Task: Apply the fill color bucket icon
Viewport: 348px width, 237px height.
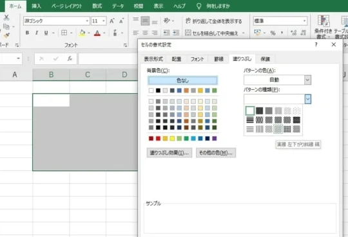Action: click(x=82, y=33)
